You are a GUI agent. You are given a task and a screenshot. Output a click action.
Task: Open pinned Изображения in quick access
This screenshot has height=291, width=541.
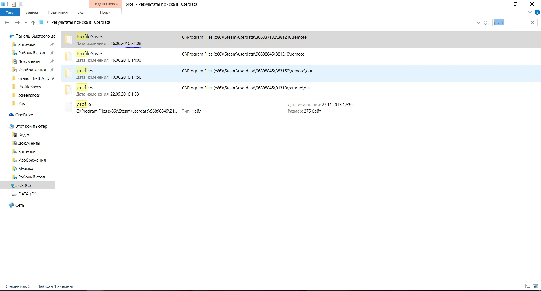tap(32, 70)
